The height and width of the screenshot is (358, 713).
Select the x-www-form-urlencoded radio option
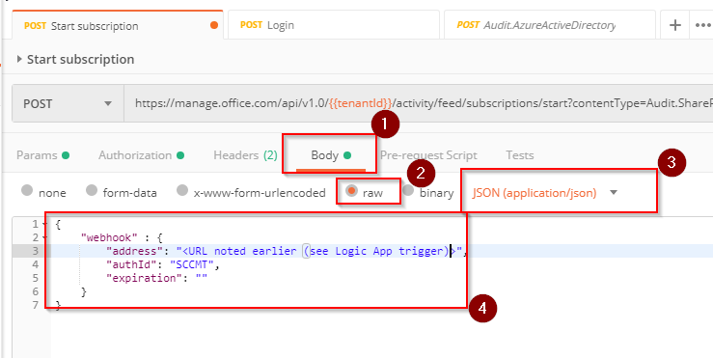[182, 190]
